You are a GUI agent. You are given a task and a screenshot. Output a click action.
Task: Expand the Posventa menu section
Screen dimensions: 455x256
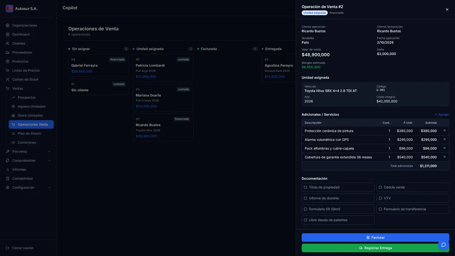(28, 151)
